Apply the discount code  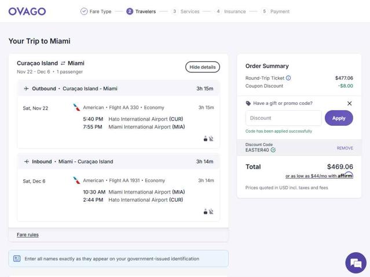pos(339,118)
